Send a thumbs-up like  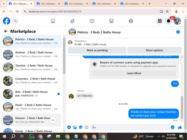(180, 127)
